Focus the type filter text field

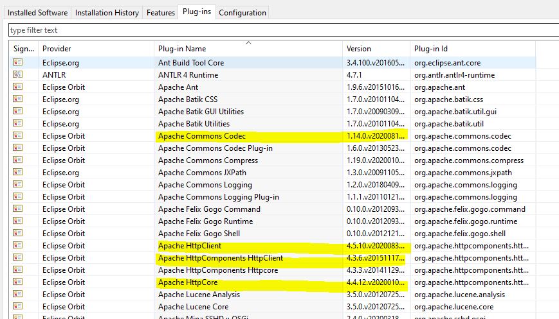click(x=284, y=30)
